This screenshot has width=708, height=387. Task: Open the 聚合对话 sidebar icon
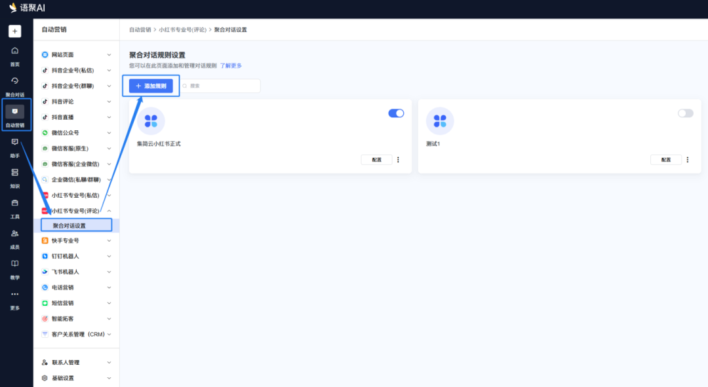tap(15, 81)
